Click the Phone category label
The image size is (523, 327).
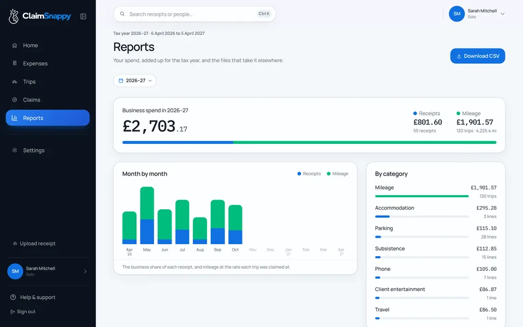coord(382,269)
